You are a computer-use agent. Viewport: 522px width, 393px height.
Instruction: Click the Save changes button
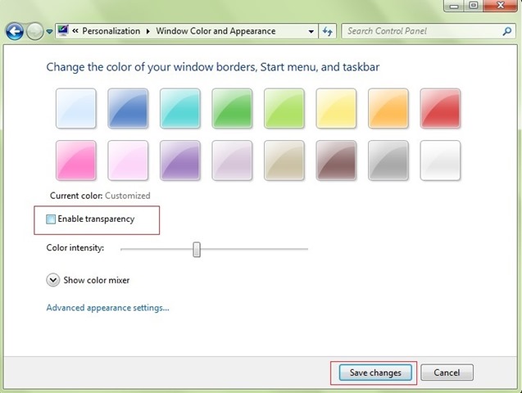375,373
